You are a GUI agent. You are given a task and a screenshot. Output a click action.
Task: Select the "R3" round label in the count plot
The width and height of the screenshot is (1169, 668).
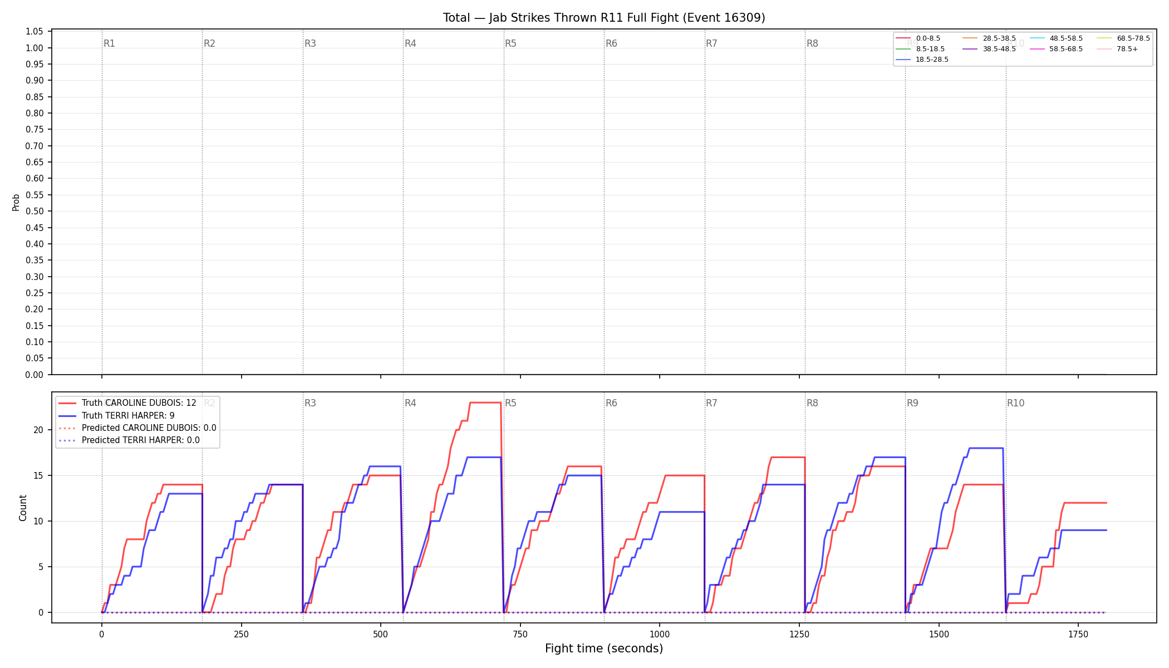(x=310, y=403)
